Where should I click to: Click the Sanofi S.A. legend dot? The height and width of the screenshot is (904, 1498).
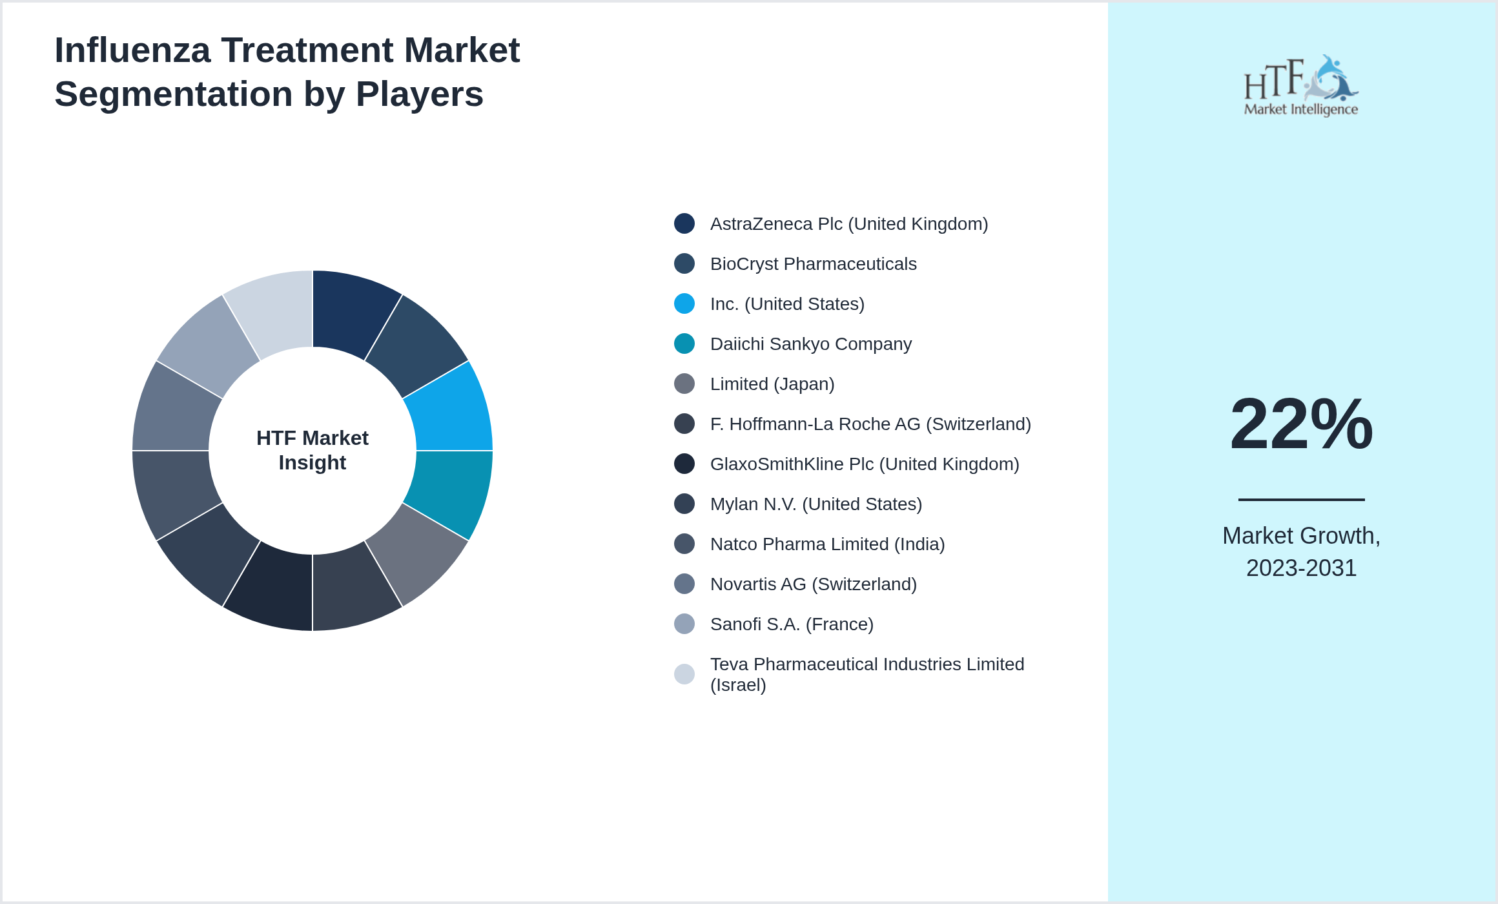coord(684,624)
